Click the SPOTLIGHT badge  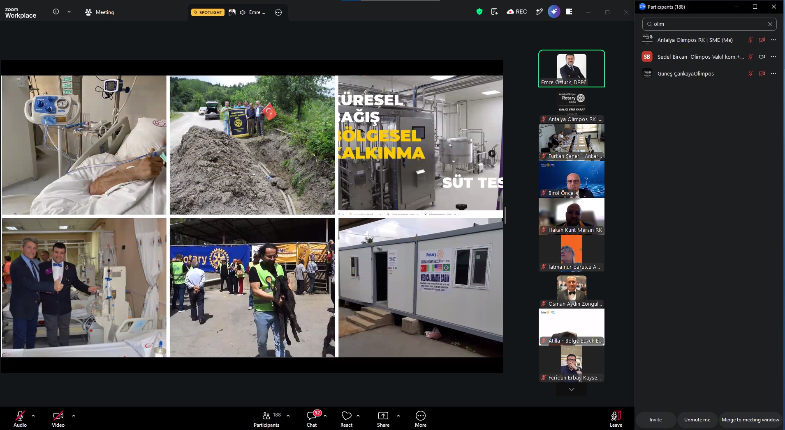[208, 12]
